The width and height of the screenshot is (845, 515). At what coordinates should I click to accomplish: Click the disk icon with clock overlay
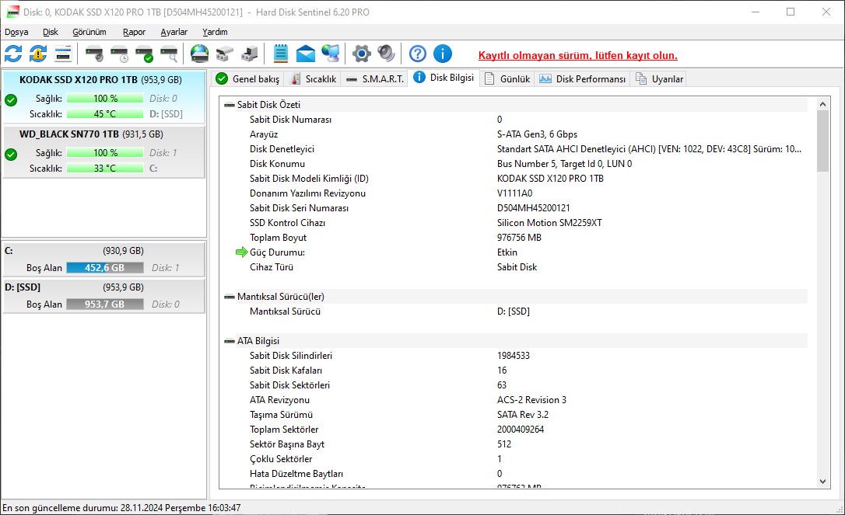coord(119,54)
